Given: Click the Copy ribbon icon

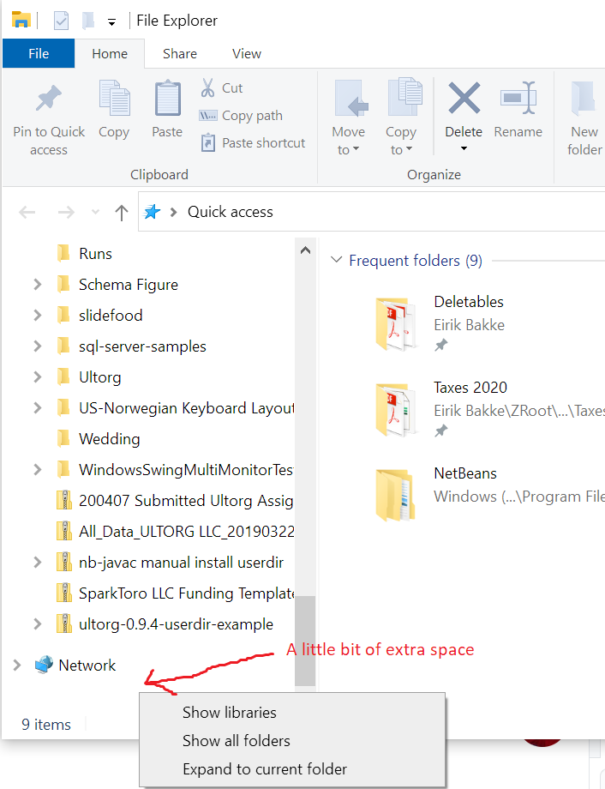Looking at the screenshot, I should pos(114,98).
